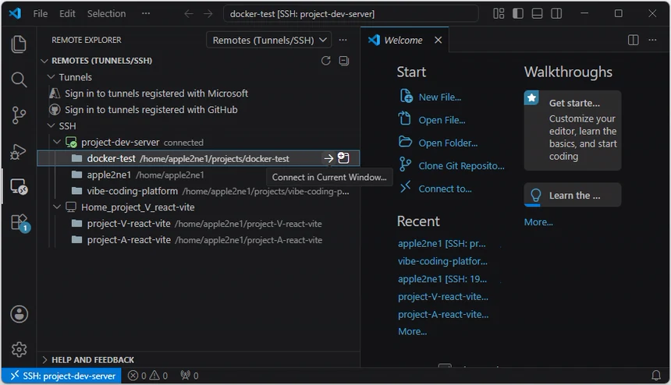The width and height of the screenshot is (671, 385).
Task: Open the Source Control view icon
Action: (19, 115)
